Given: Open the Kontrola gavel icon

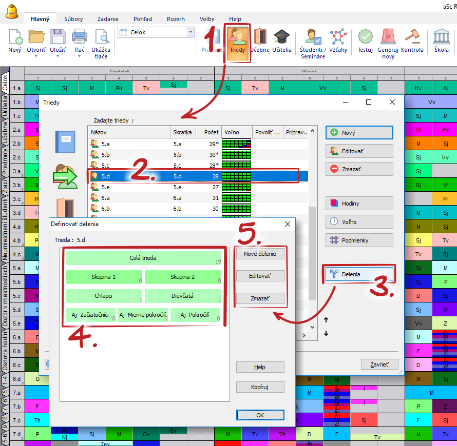Looking at the screenshot, I should click(412, 37).
